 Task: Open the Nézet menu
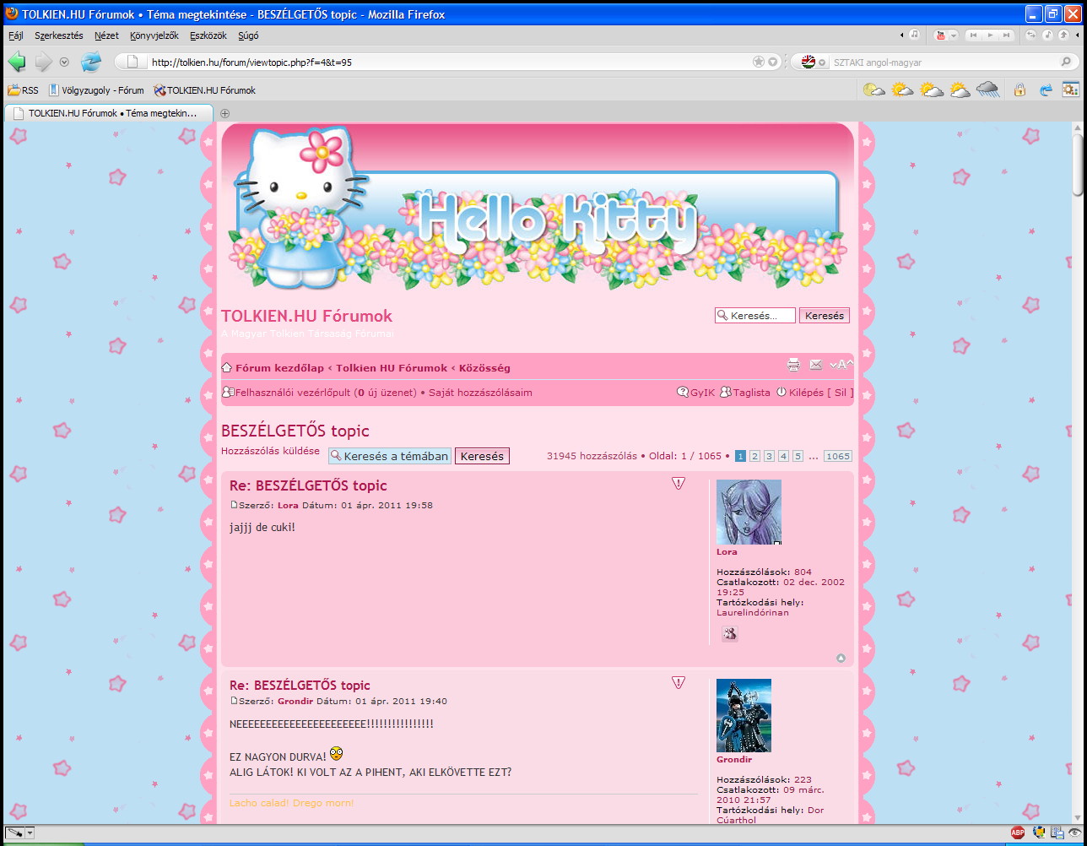106,35
